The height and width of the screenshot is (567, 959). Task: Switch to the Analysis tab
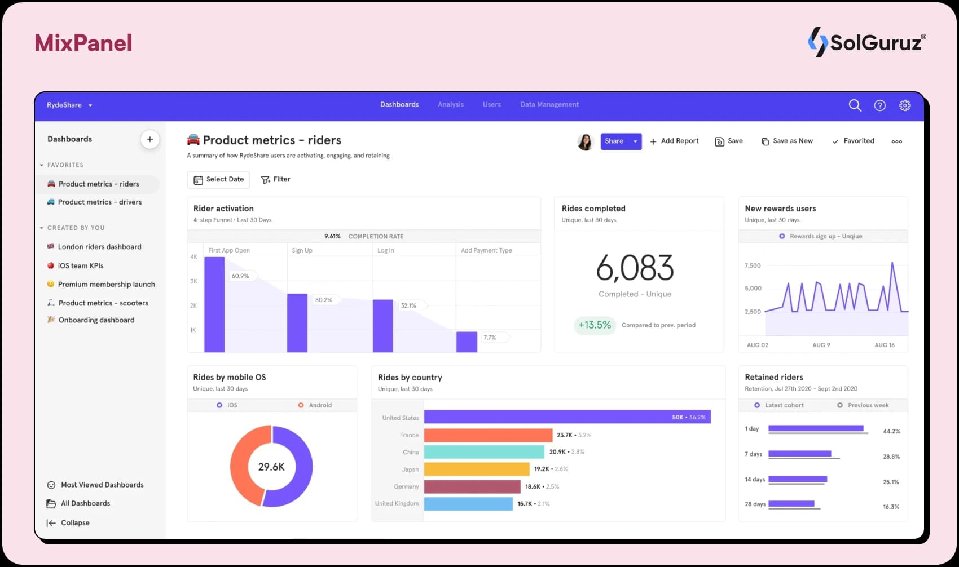click(x=451, y=105)
